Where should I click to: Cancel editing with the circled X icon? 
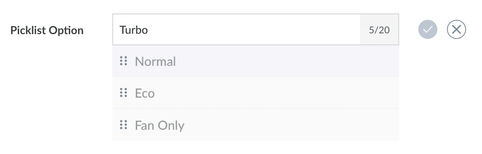pyautogui.click(x=457, y=30)
